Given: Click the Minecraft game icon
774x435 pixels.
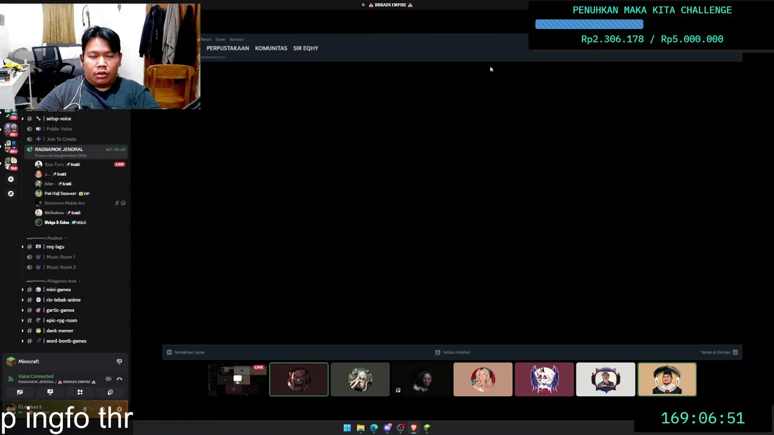Looking at the screenshot, I should 11,361.
